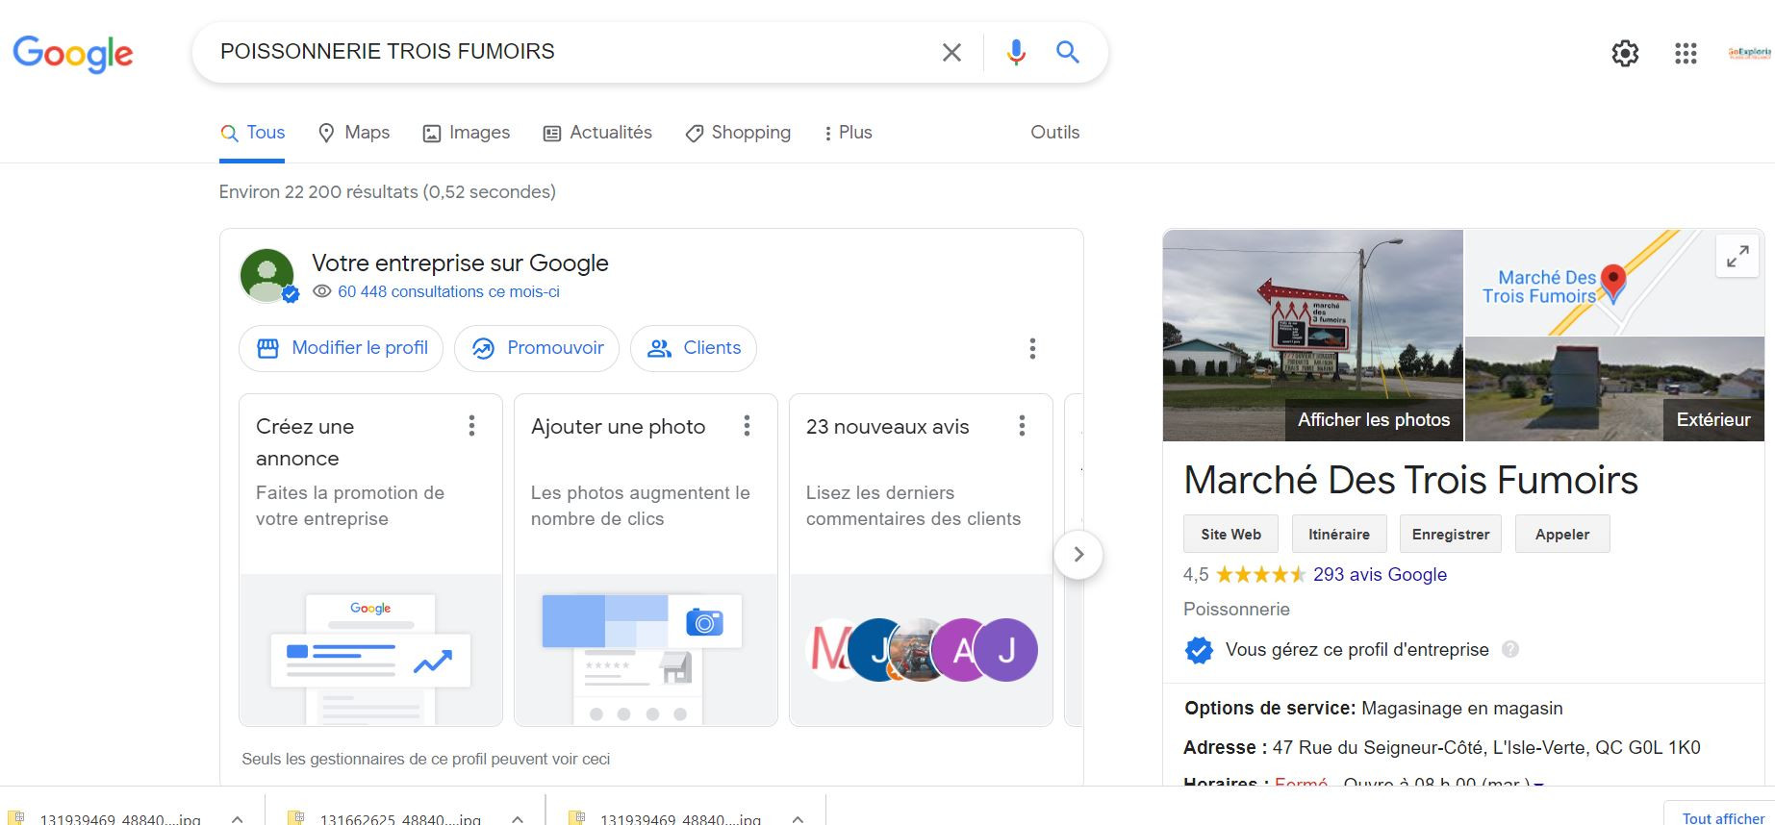Screen dimensions: 1775x825
Task: Open business profile more options menu
Action: pos(1032,348)
